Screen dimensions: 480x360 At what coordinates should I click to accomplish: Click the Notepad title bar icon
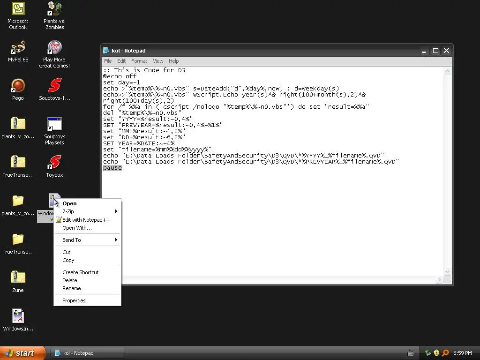[106, 51]
